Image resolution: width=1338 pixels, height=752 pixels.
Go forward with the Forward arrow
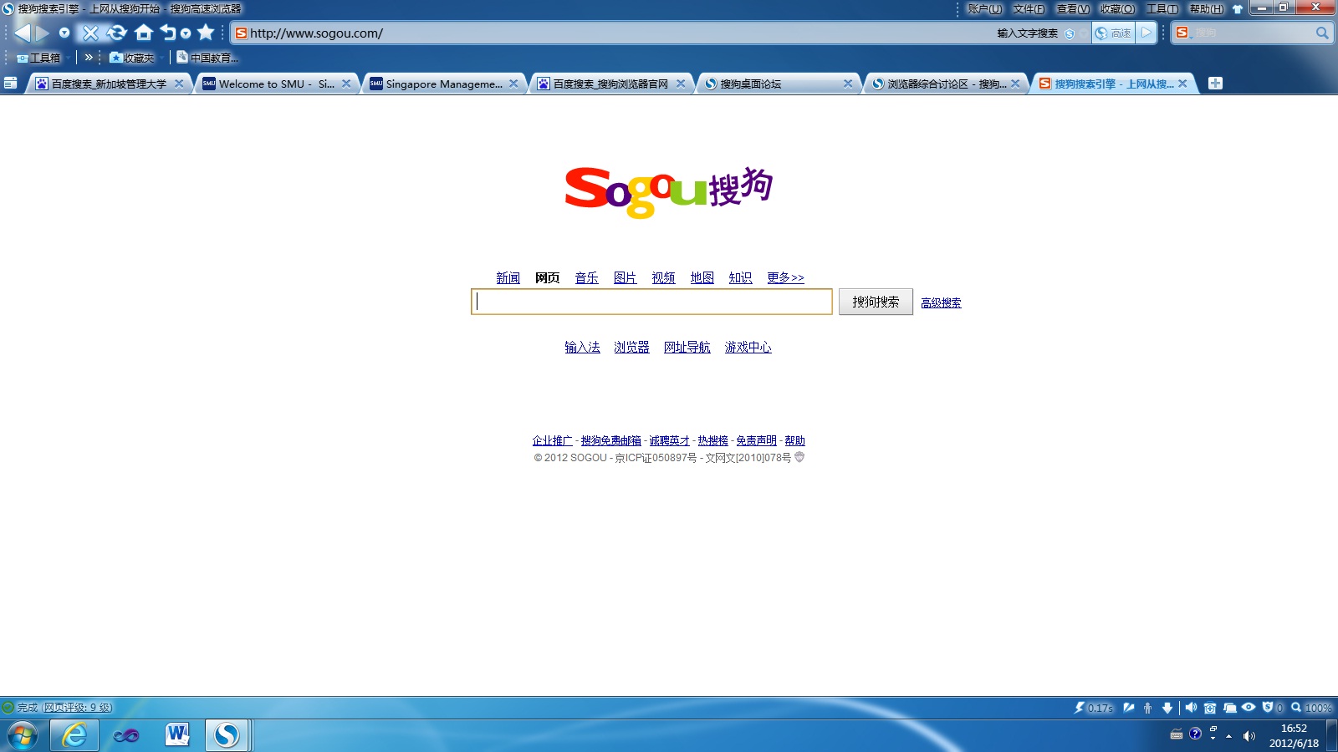(42, 33)
